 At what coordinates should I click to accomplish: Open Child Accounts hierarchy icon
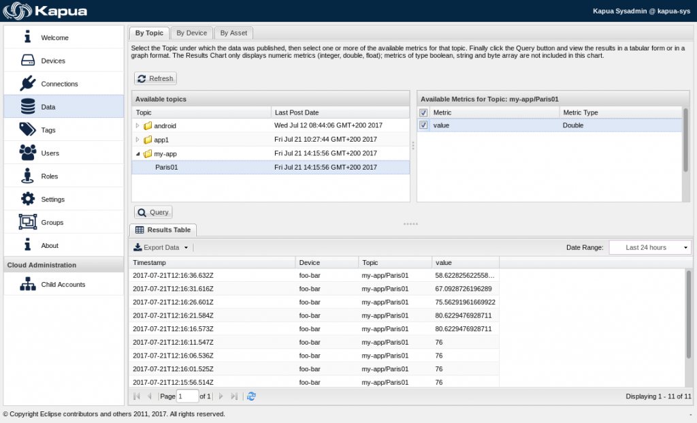pyautogui.click(x=27, y=284)
